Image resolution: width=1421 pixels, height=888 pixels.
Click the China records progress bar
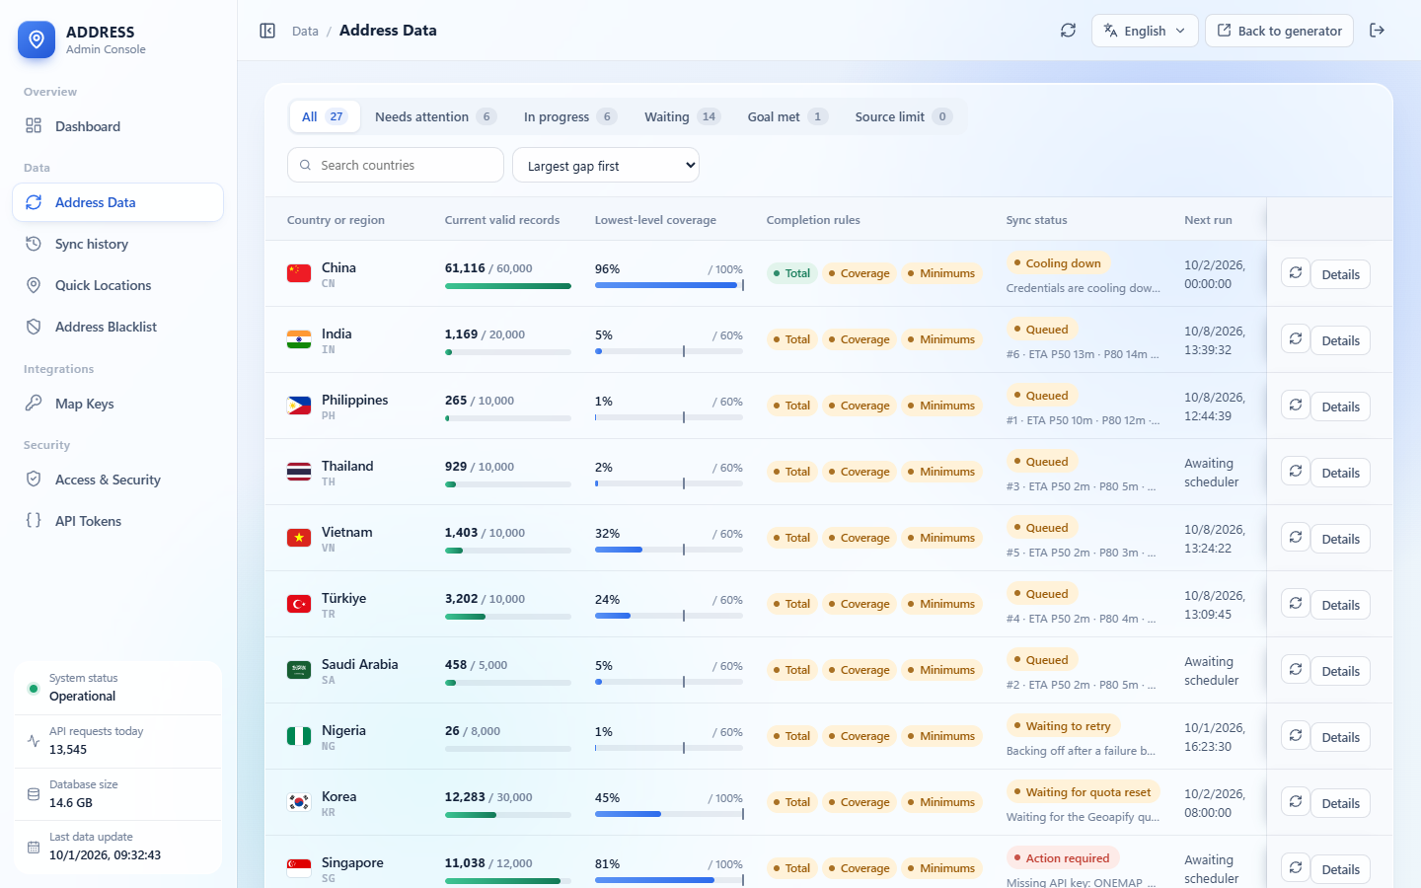tap(508, 286)
